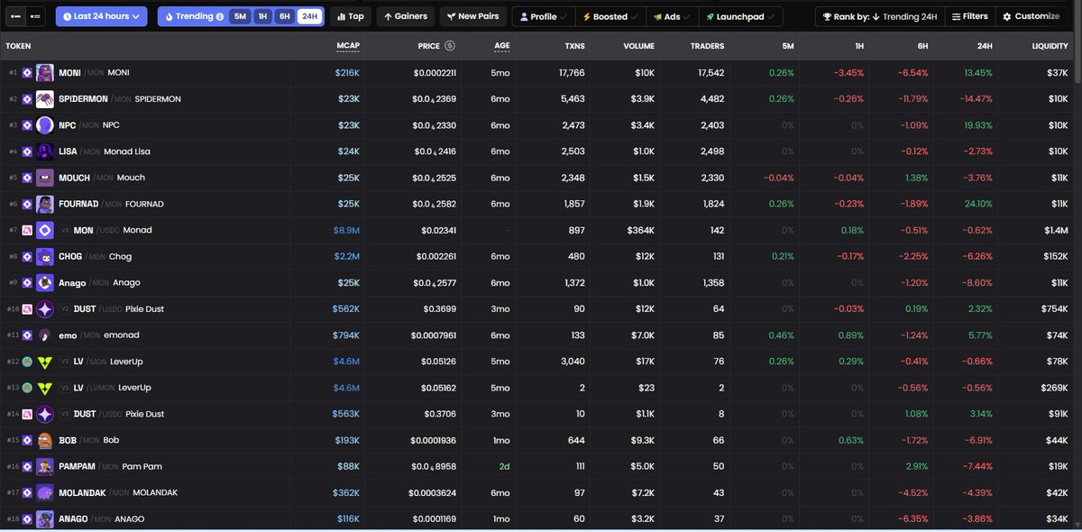1082x532 pixels.
Task: Toggle the Launchpad filter
Action: [740, 16]
